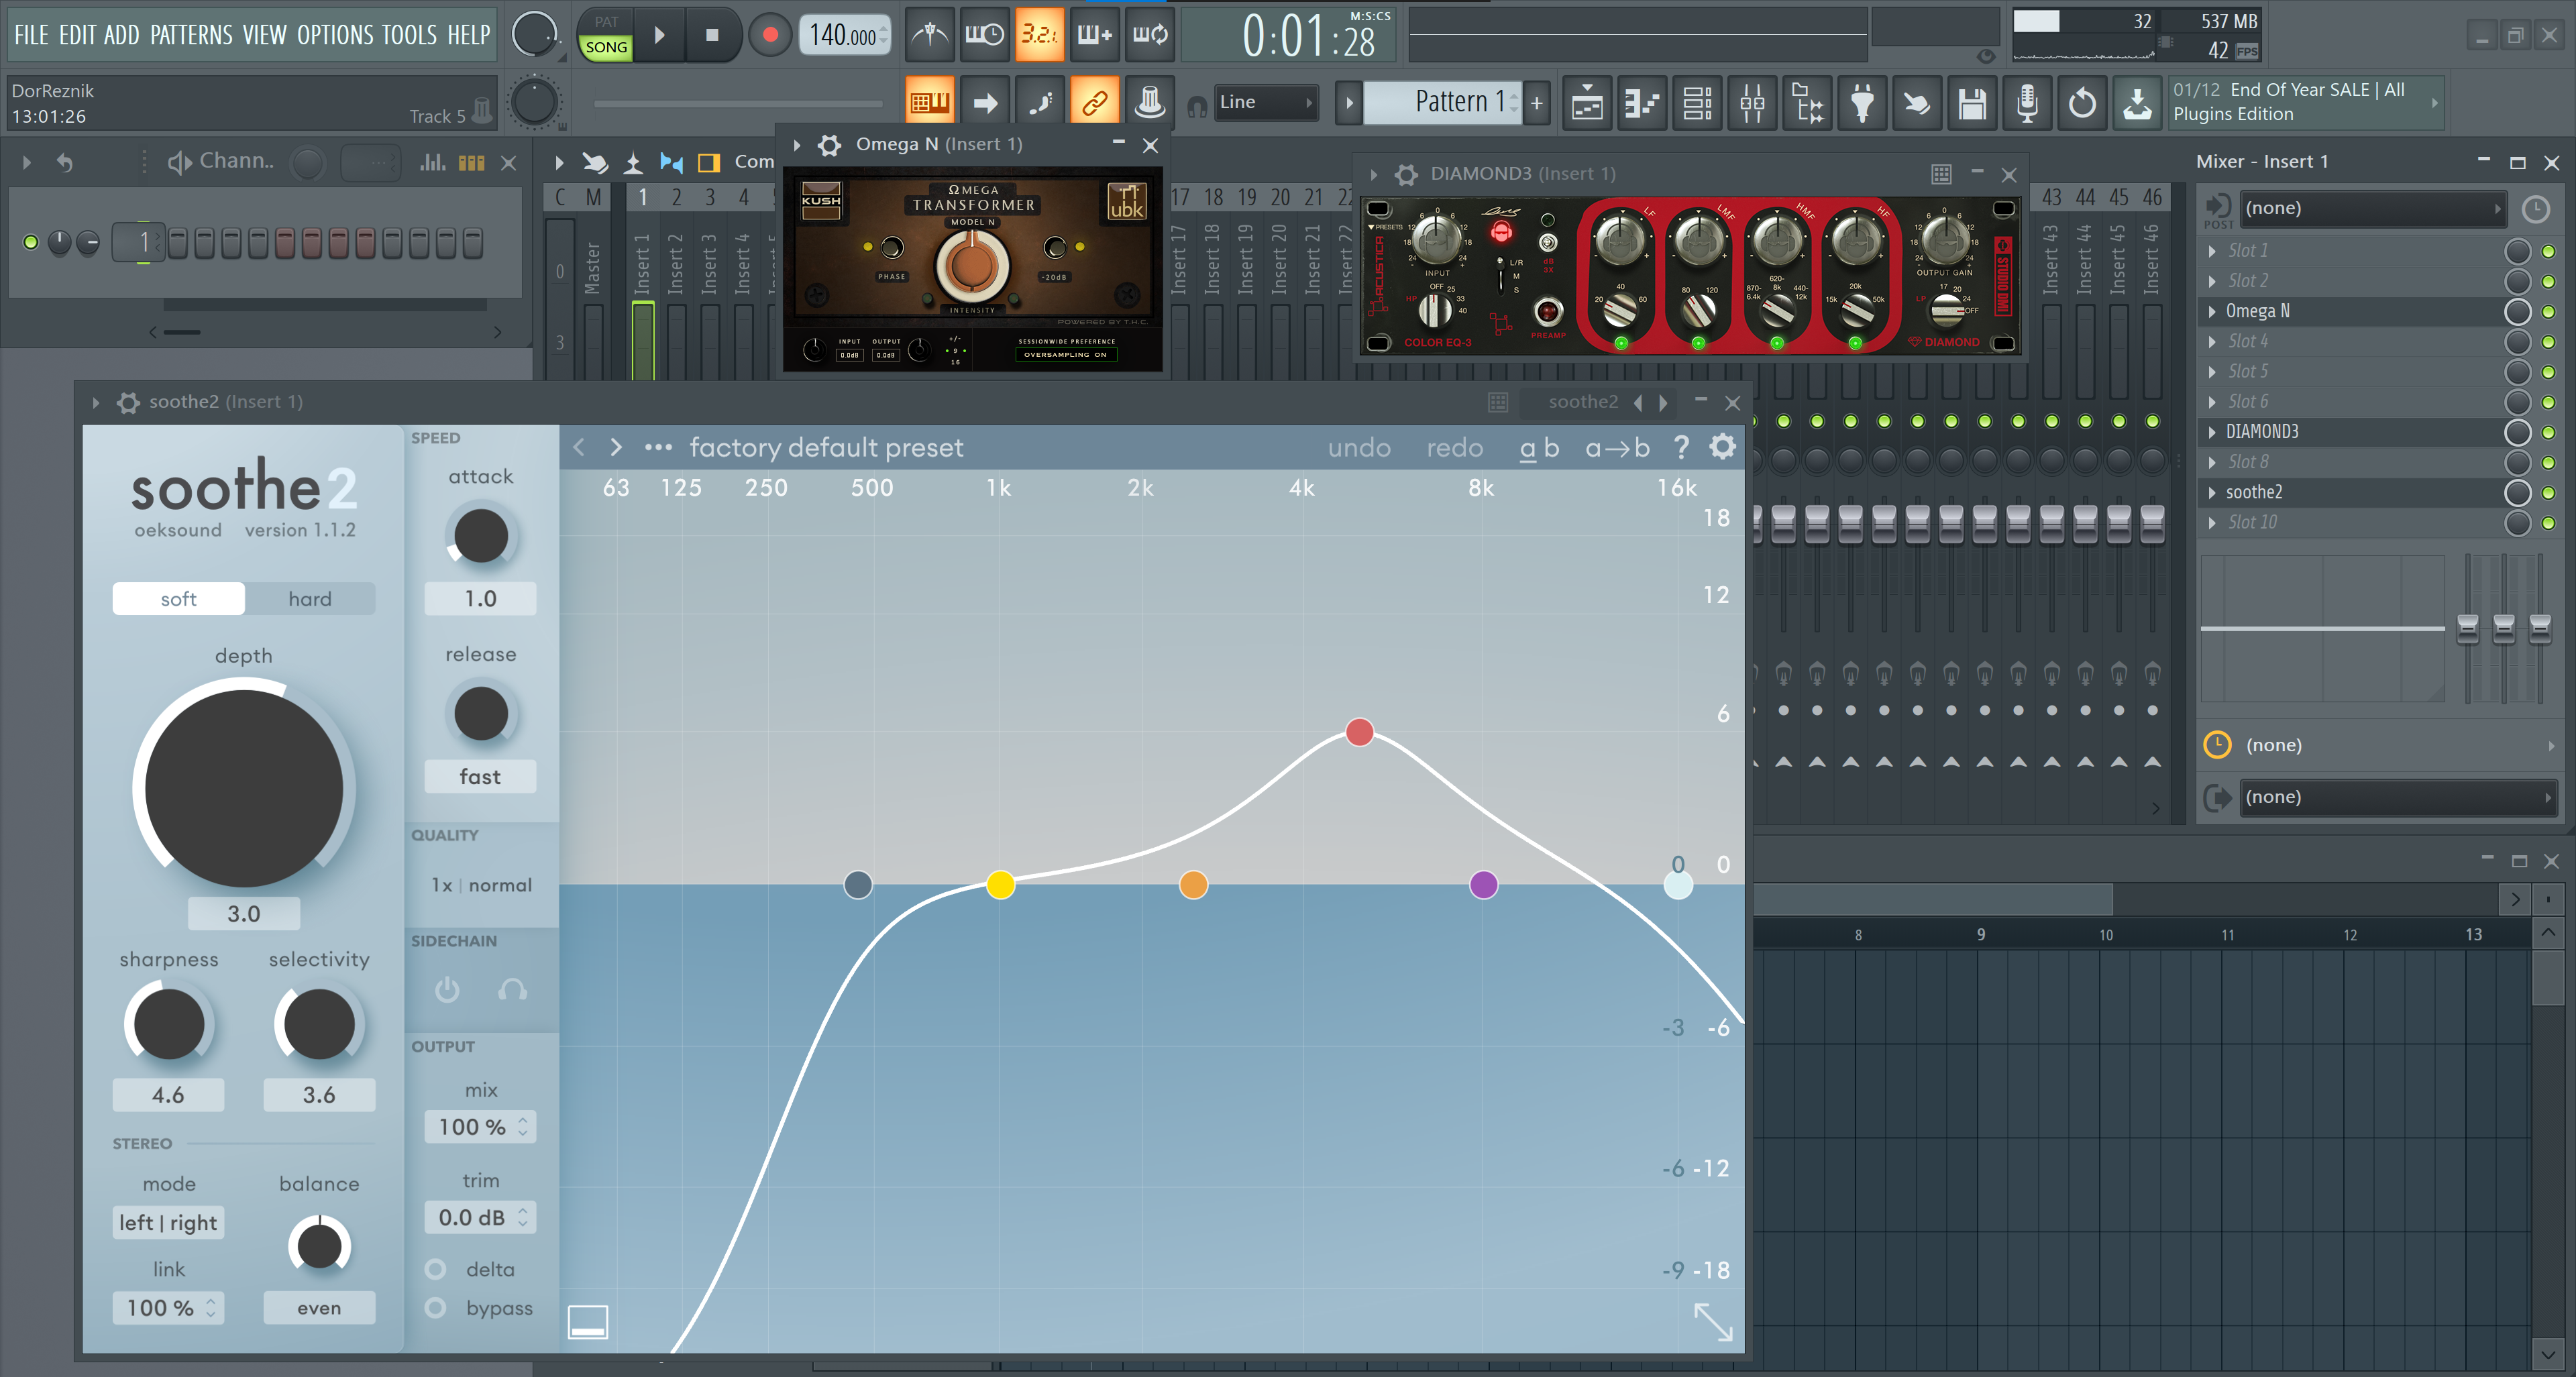This screenshot has width=2576, height=1377.
Task: Click the download content library icon
Action: coord(2137,103)
